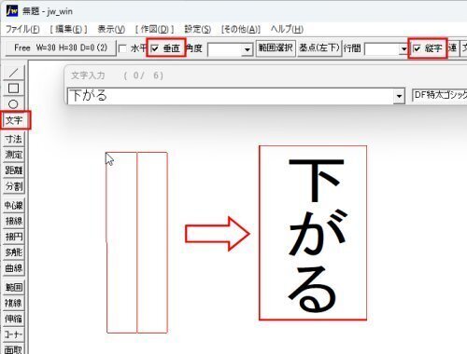Select the rectangle drawing tool
This screenshot has width=467, height=354.
coord(13,88)
